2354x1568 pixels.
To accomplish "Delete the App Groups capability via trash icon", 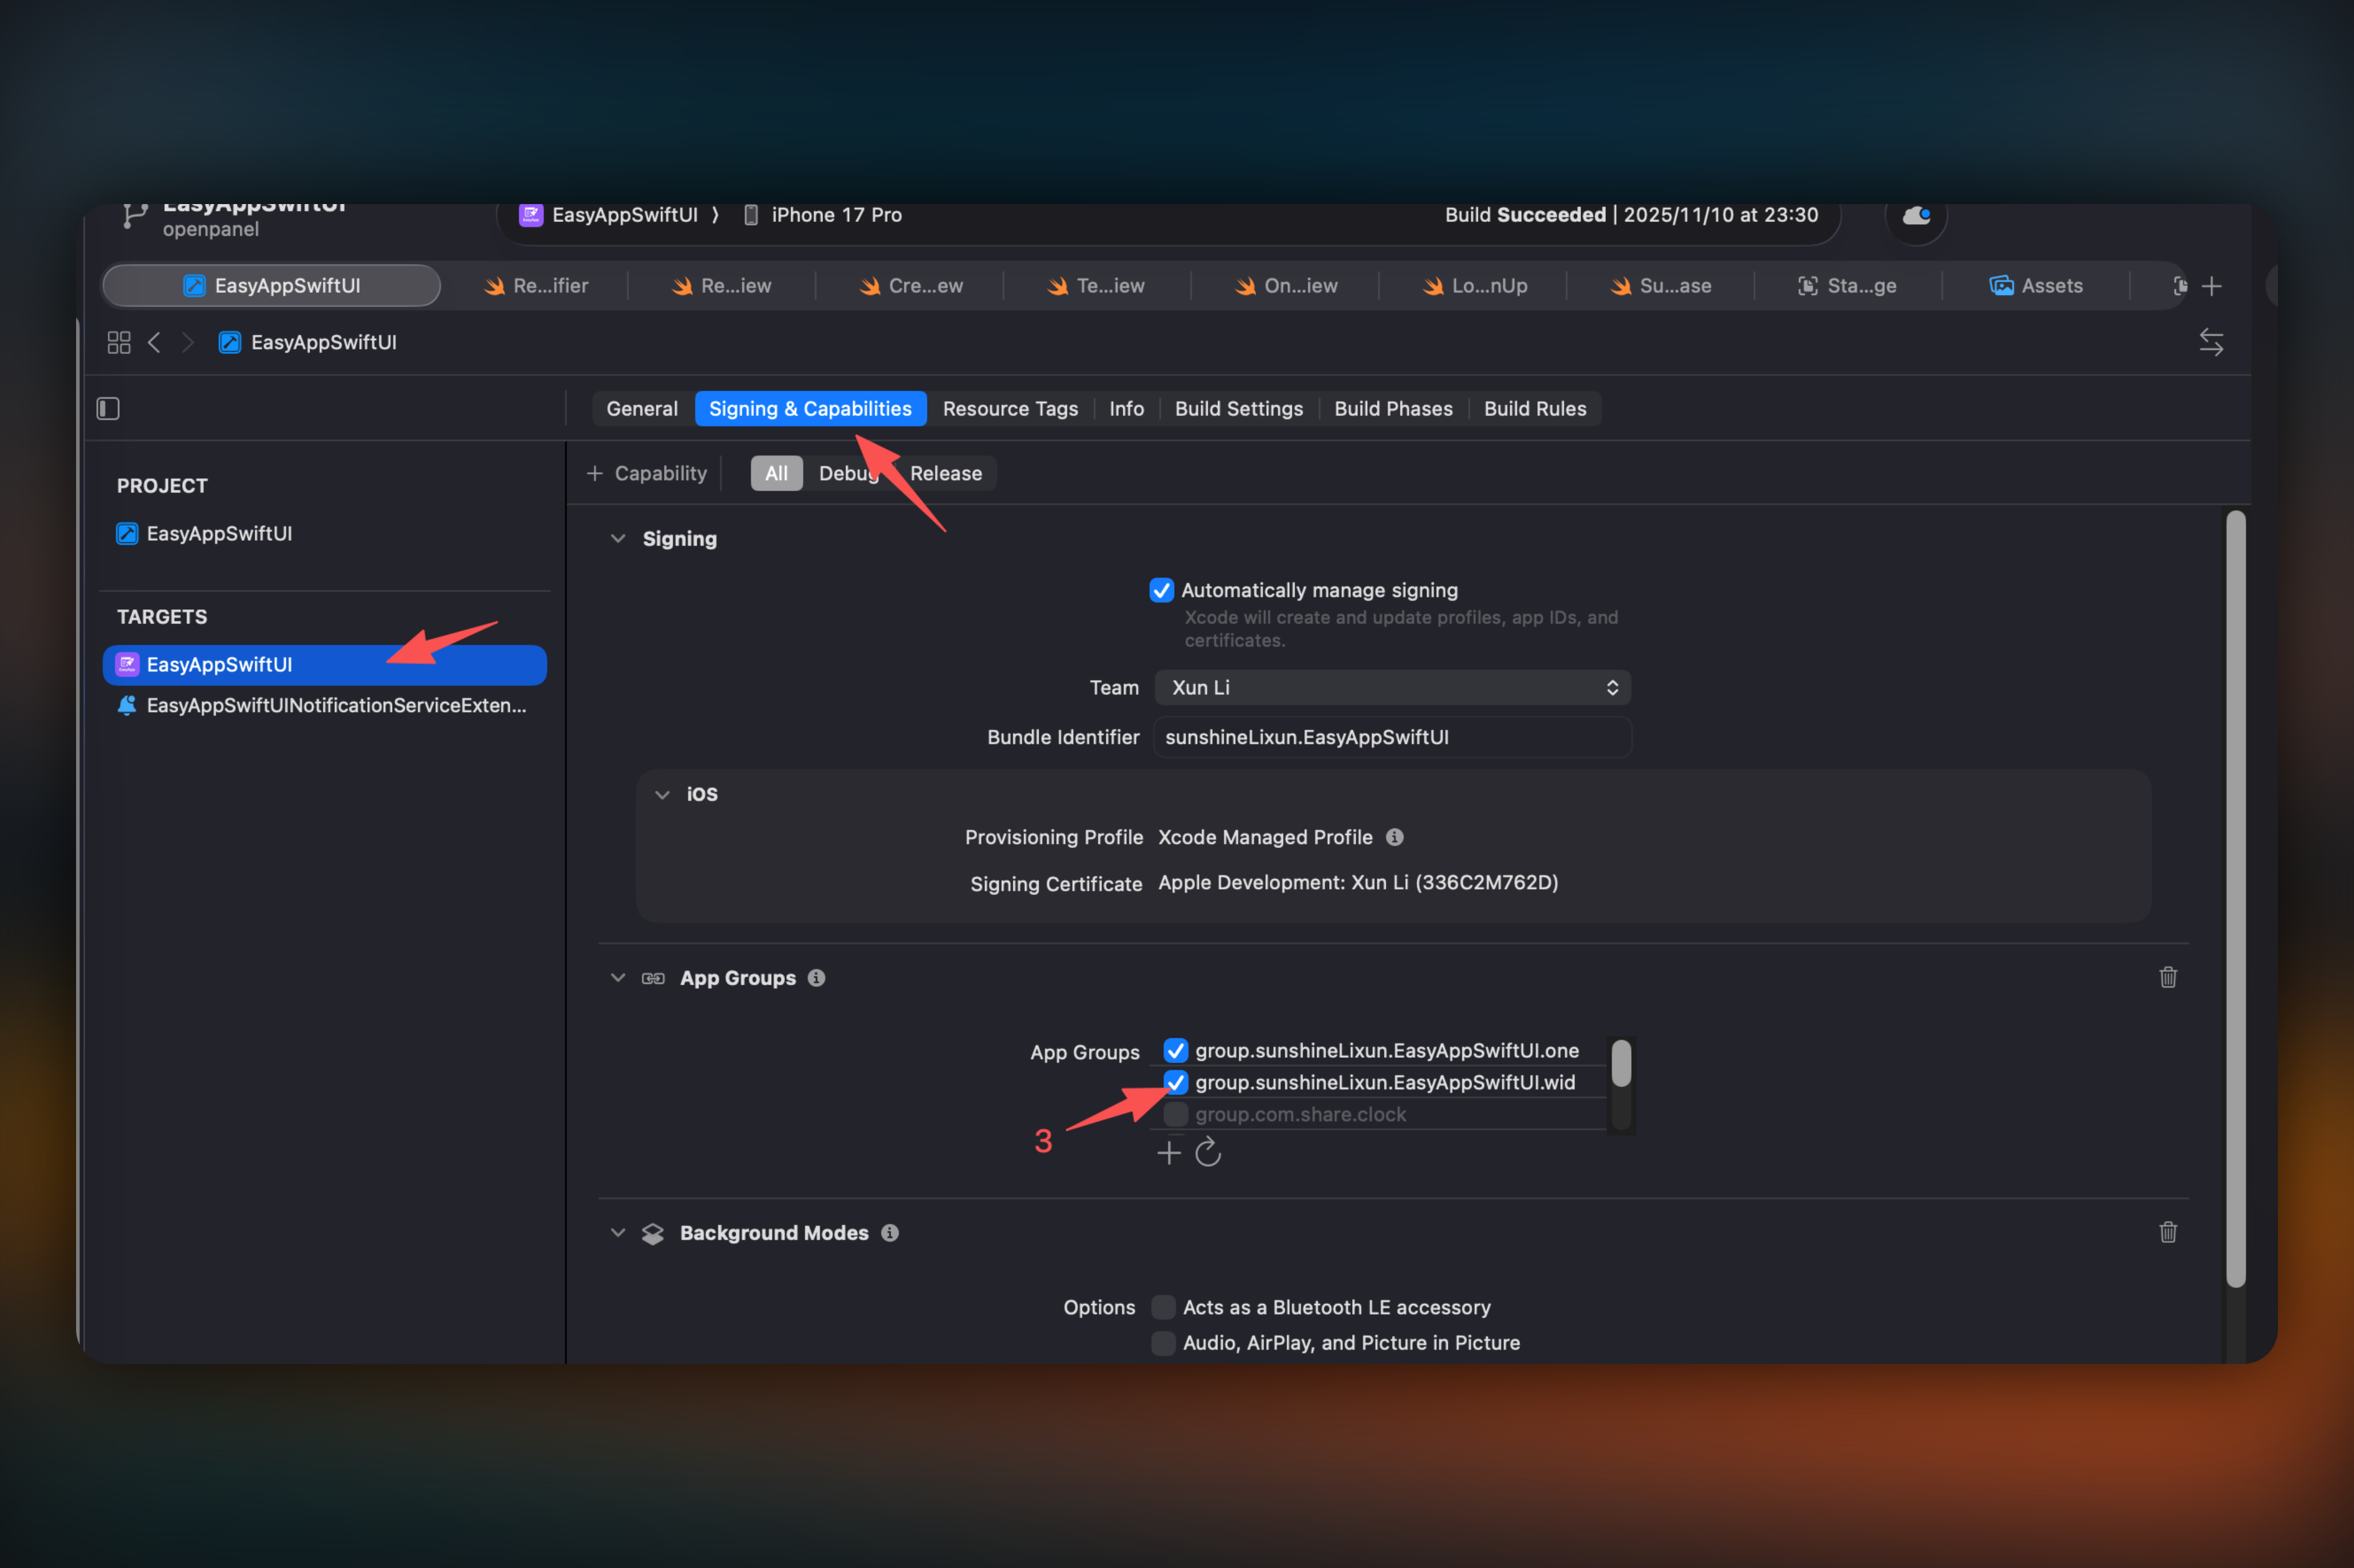I will 2168,977.
